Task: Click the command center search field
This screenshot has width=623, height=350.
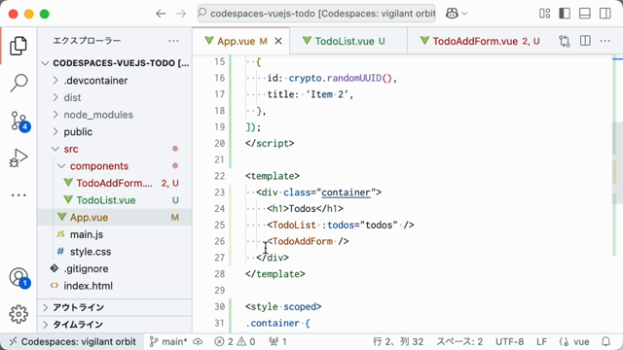Action: pos(316,14)
